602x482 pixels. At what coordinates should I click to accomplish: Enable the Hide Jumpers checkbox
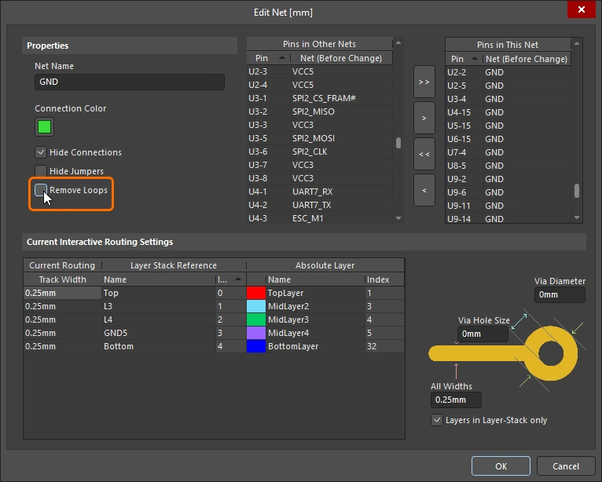[x=41, y=171]
